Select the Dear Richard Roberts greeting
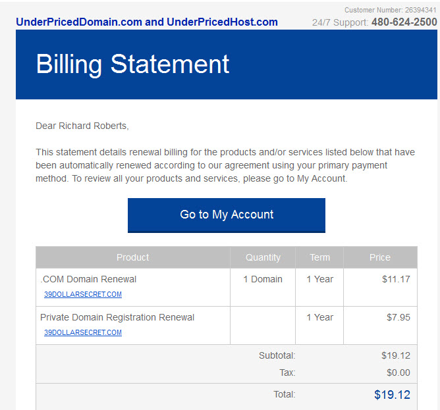The height and width of the screenshot is (410, 440). [82, 126]
